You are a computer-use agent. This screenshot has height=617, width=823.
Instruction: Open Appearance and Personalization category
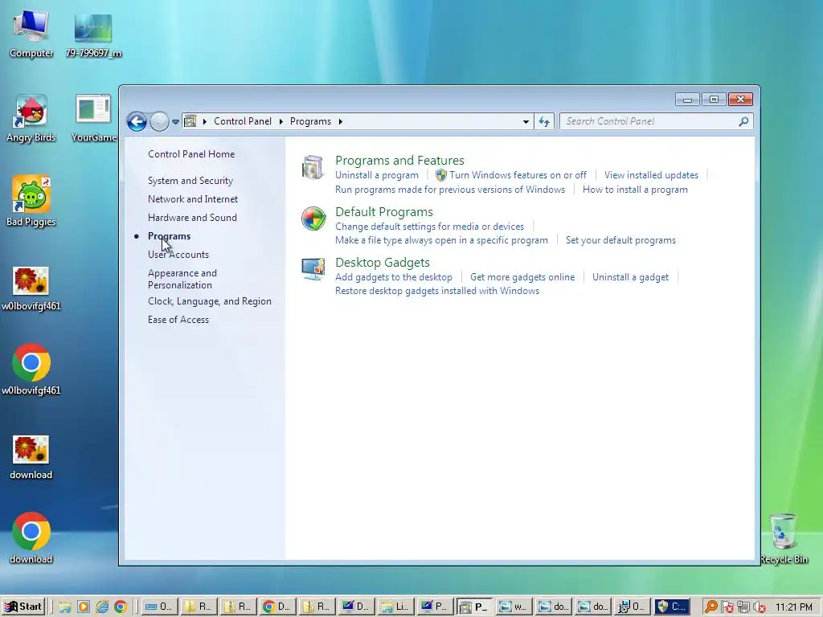click(182, 279)
